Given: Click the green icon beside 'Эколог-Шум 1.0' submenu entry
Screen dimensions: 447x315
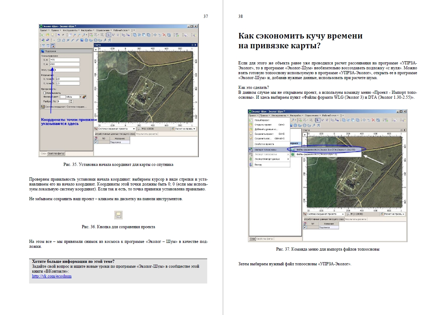Looking at the screenshot, I should pos(293,154).
